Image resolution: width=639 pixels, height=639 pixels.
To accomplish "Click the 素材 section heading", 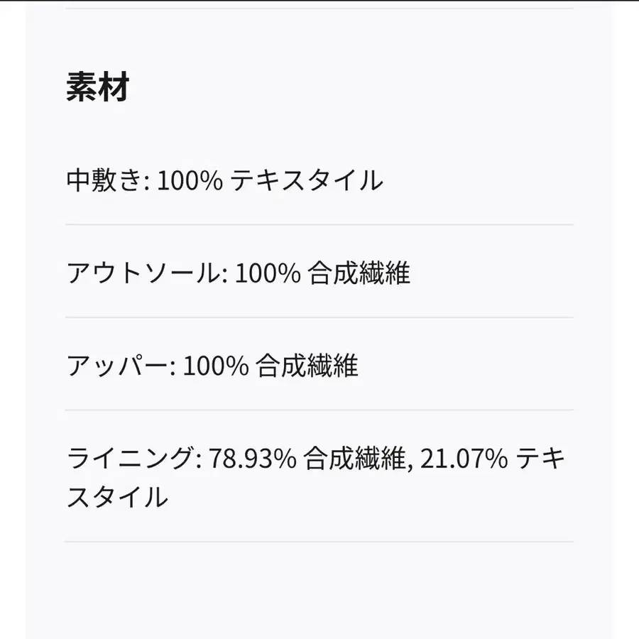I will [97, 87].
